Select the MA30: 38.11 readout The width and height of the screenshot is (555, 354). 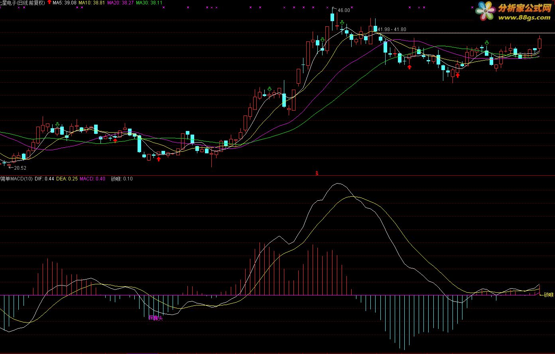(149, 3)
